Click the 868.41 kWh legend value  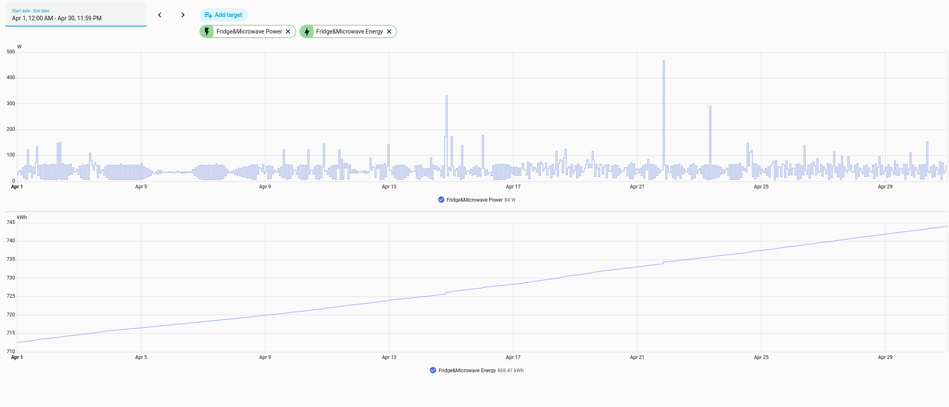click(511, 371)
